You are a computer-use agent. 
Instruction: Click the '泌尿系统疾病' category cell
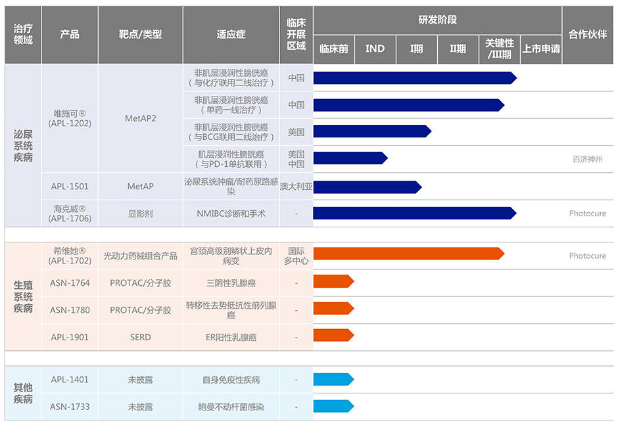click(x=23, y=146)
